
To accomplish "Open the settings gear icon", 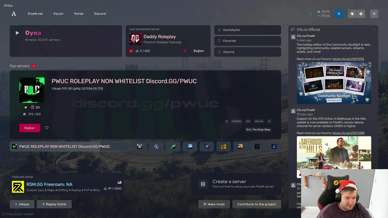I will pyautogui.click(x=361, y=14).
